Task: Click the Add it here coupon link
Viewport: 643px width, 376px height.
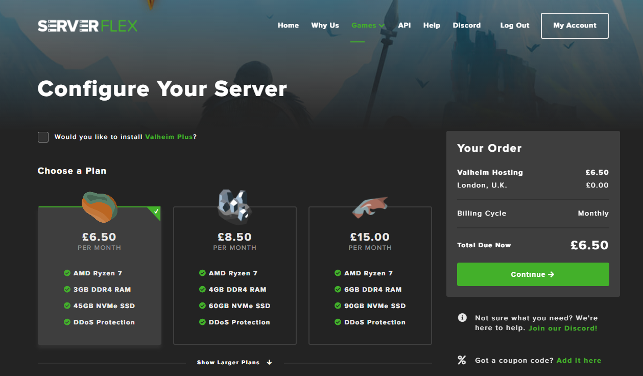Action: [x=579, y=360]
